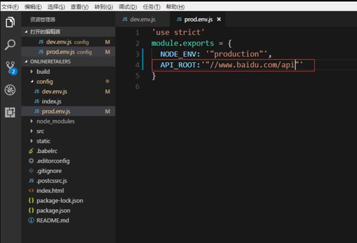Click module.exports on line 2

183,43
